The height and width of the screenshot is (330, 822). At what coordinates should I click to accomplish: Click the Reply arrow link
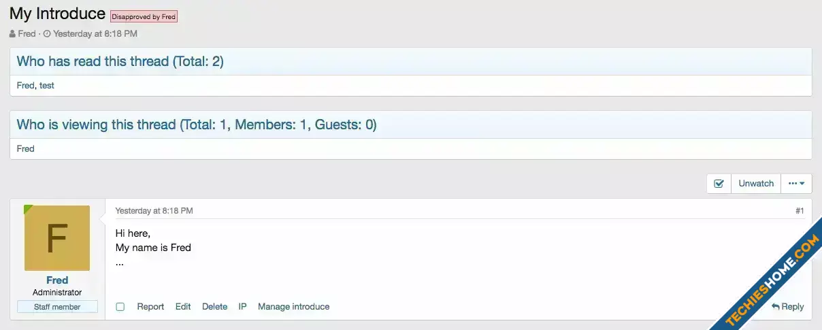(788, 307)
